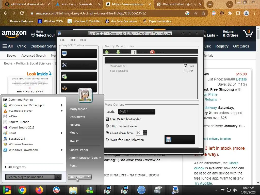
Task: Move entry down with green down arrow
Action: click(x=118, y=52)
